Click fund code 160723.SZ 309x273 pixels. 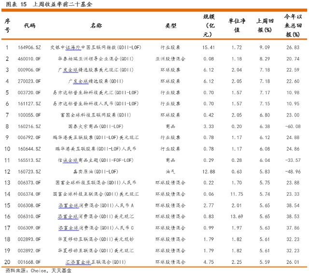[x=29, y=172]
